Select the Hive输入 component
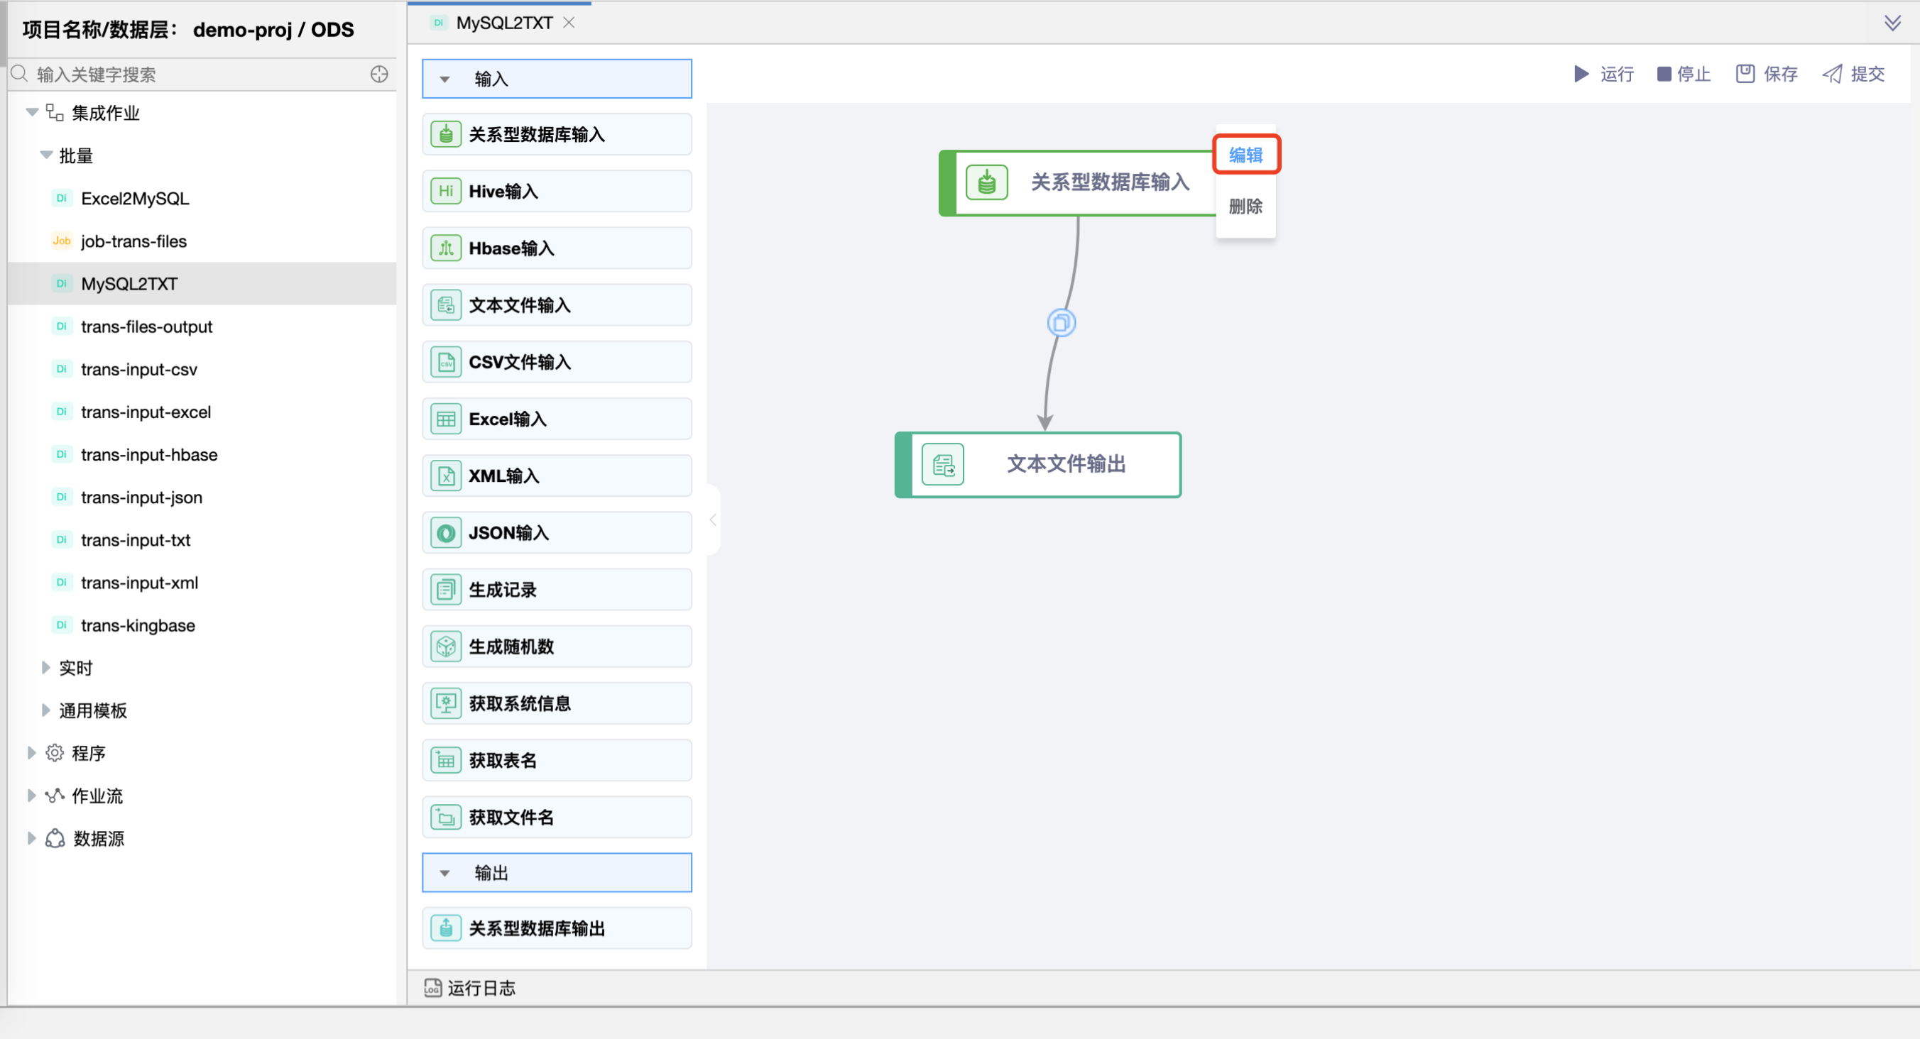The image size is (1920, 1039). (556, 191)
